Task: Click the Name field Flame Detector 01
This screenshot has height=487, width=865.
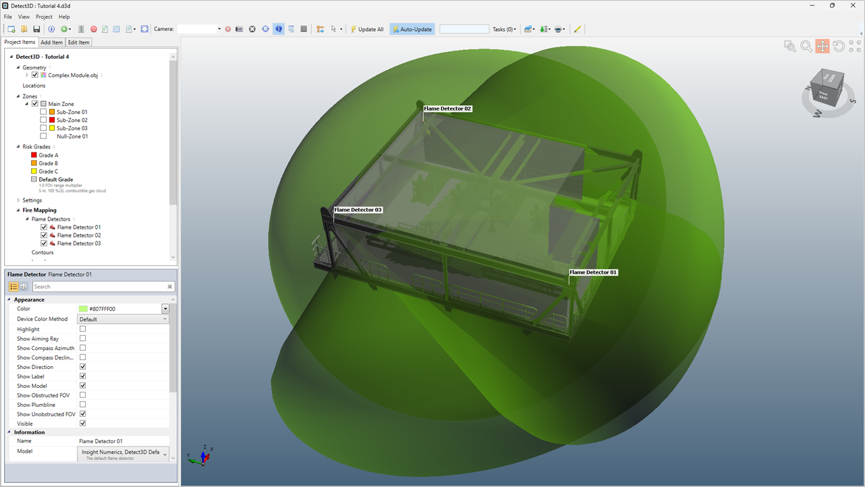Action: click(123, 441)
